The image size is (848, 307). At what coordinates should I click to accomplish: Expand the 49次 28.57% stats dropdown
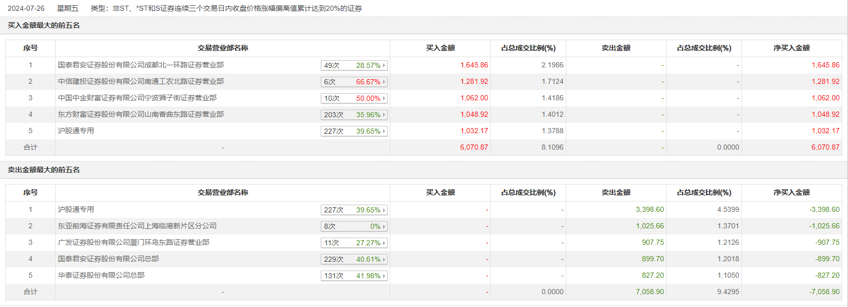(354, 65)
